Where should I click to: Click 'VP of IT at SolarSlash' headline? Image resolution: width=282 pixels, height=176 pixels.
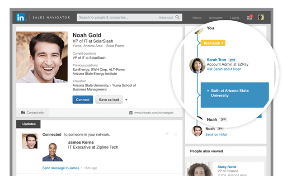point(93,41)
